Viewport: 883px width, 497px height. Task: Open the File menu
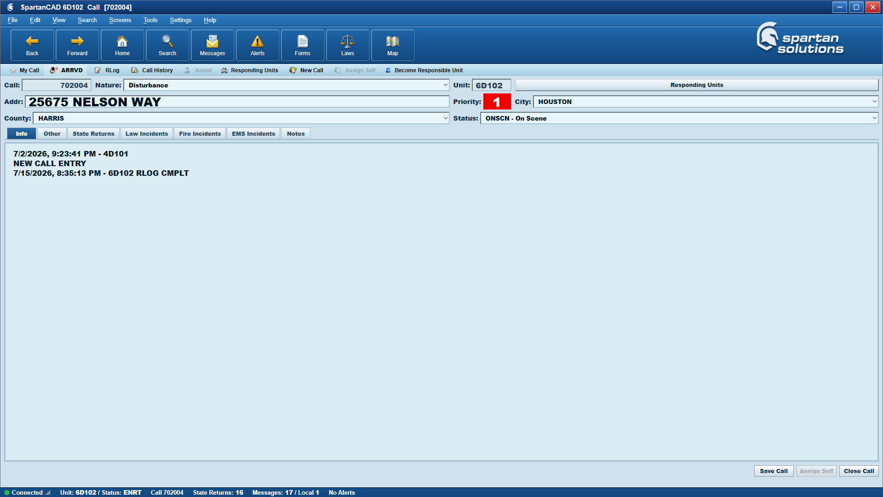[12, 20]
